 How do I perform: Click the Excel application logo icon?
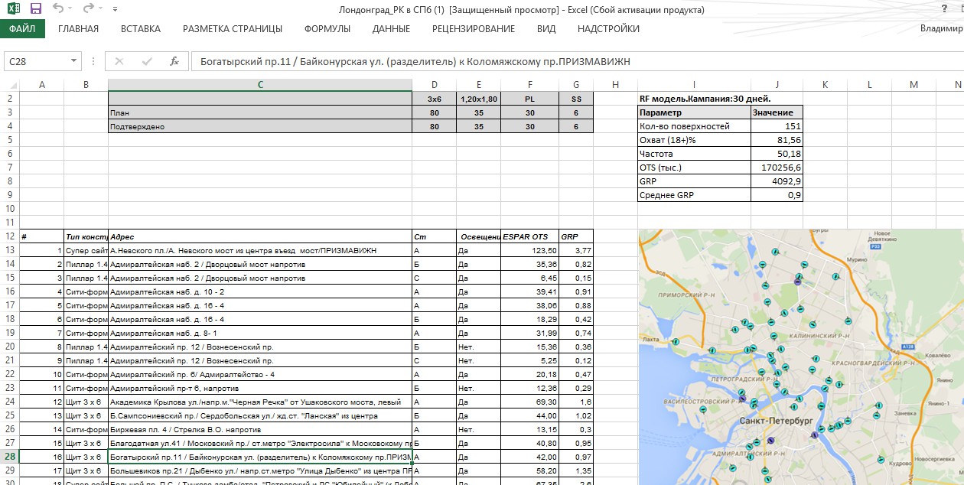point(12,9)
